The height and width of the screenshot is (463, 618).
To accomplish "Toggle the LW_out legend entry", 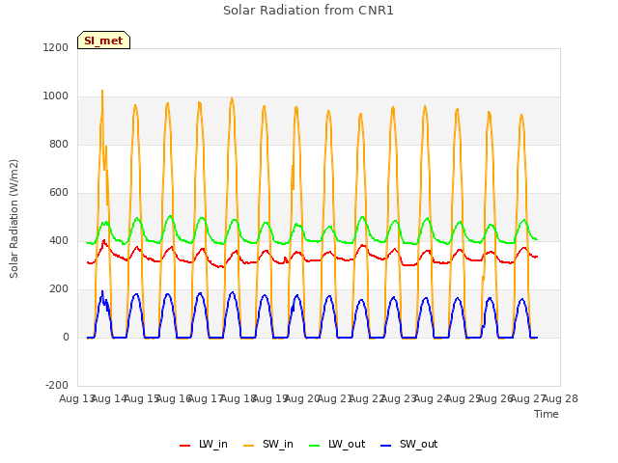I will [337, 444].
